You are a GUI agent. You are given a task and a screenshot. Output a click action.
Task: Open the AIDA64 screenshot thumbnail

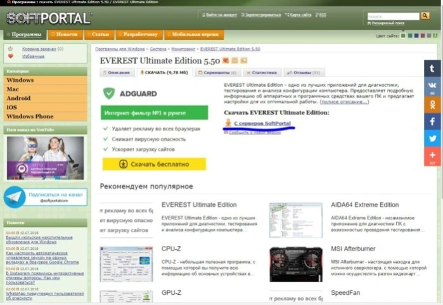coord(296,220)
